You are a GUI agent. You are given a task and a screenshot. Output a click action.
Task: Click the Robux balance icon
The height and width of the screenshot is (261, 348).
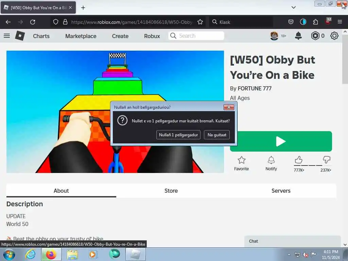tap(315, 36)
